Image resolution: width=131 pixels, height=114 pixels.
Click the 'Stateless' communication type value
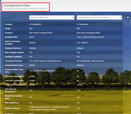click(x=80, y=65)
